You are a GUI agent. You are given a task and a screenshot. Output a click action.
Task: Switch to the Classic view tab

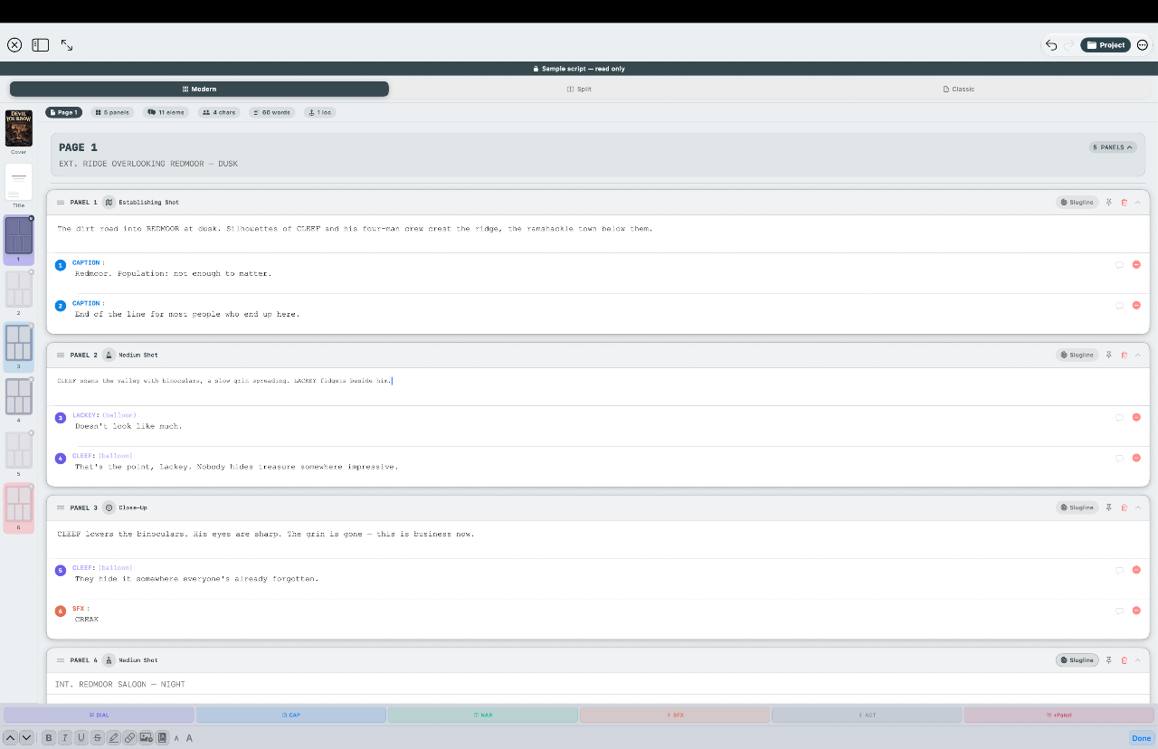pos(958,89)
